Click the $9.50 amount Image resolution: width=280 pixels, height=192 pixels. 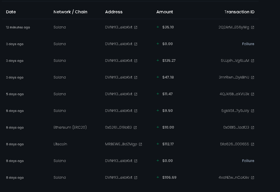[168, 111]
